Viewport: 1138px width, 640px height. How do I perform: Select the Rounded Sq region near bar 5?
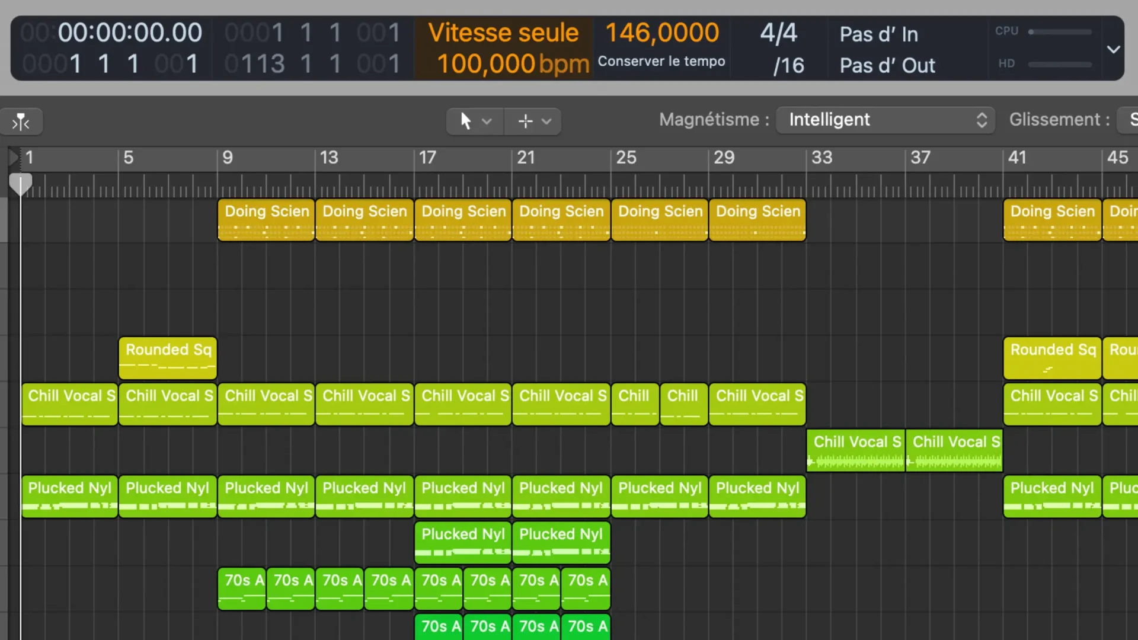click(x=168, y=357)
